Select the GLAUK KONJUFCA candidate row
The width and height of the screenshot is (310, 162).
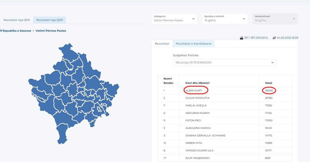tap(197, 98)
